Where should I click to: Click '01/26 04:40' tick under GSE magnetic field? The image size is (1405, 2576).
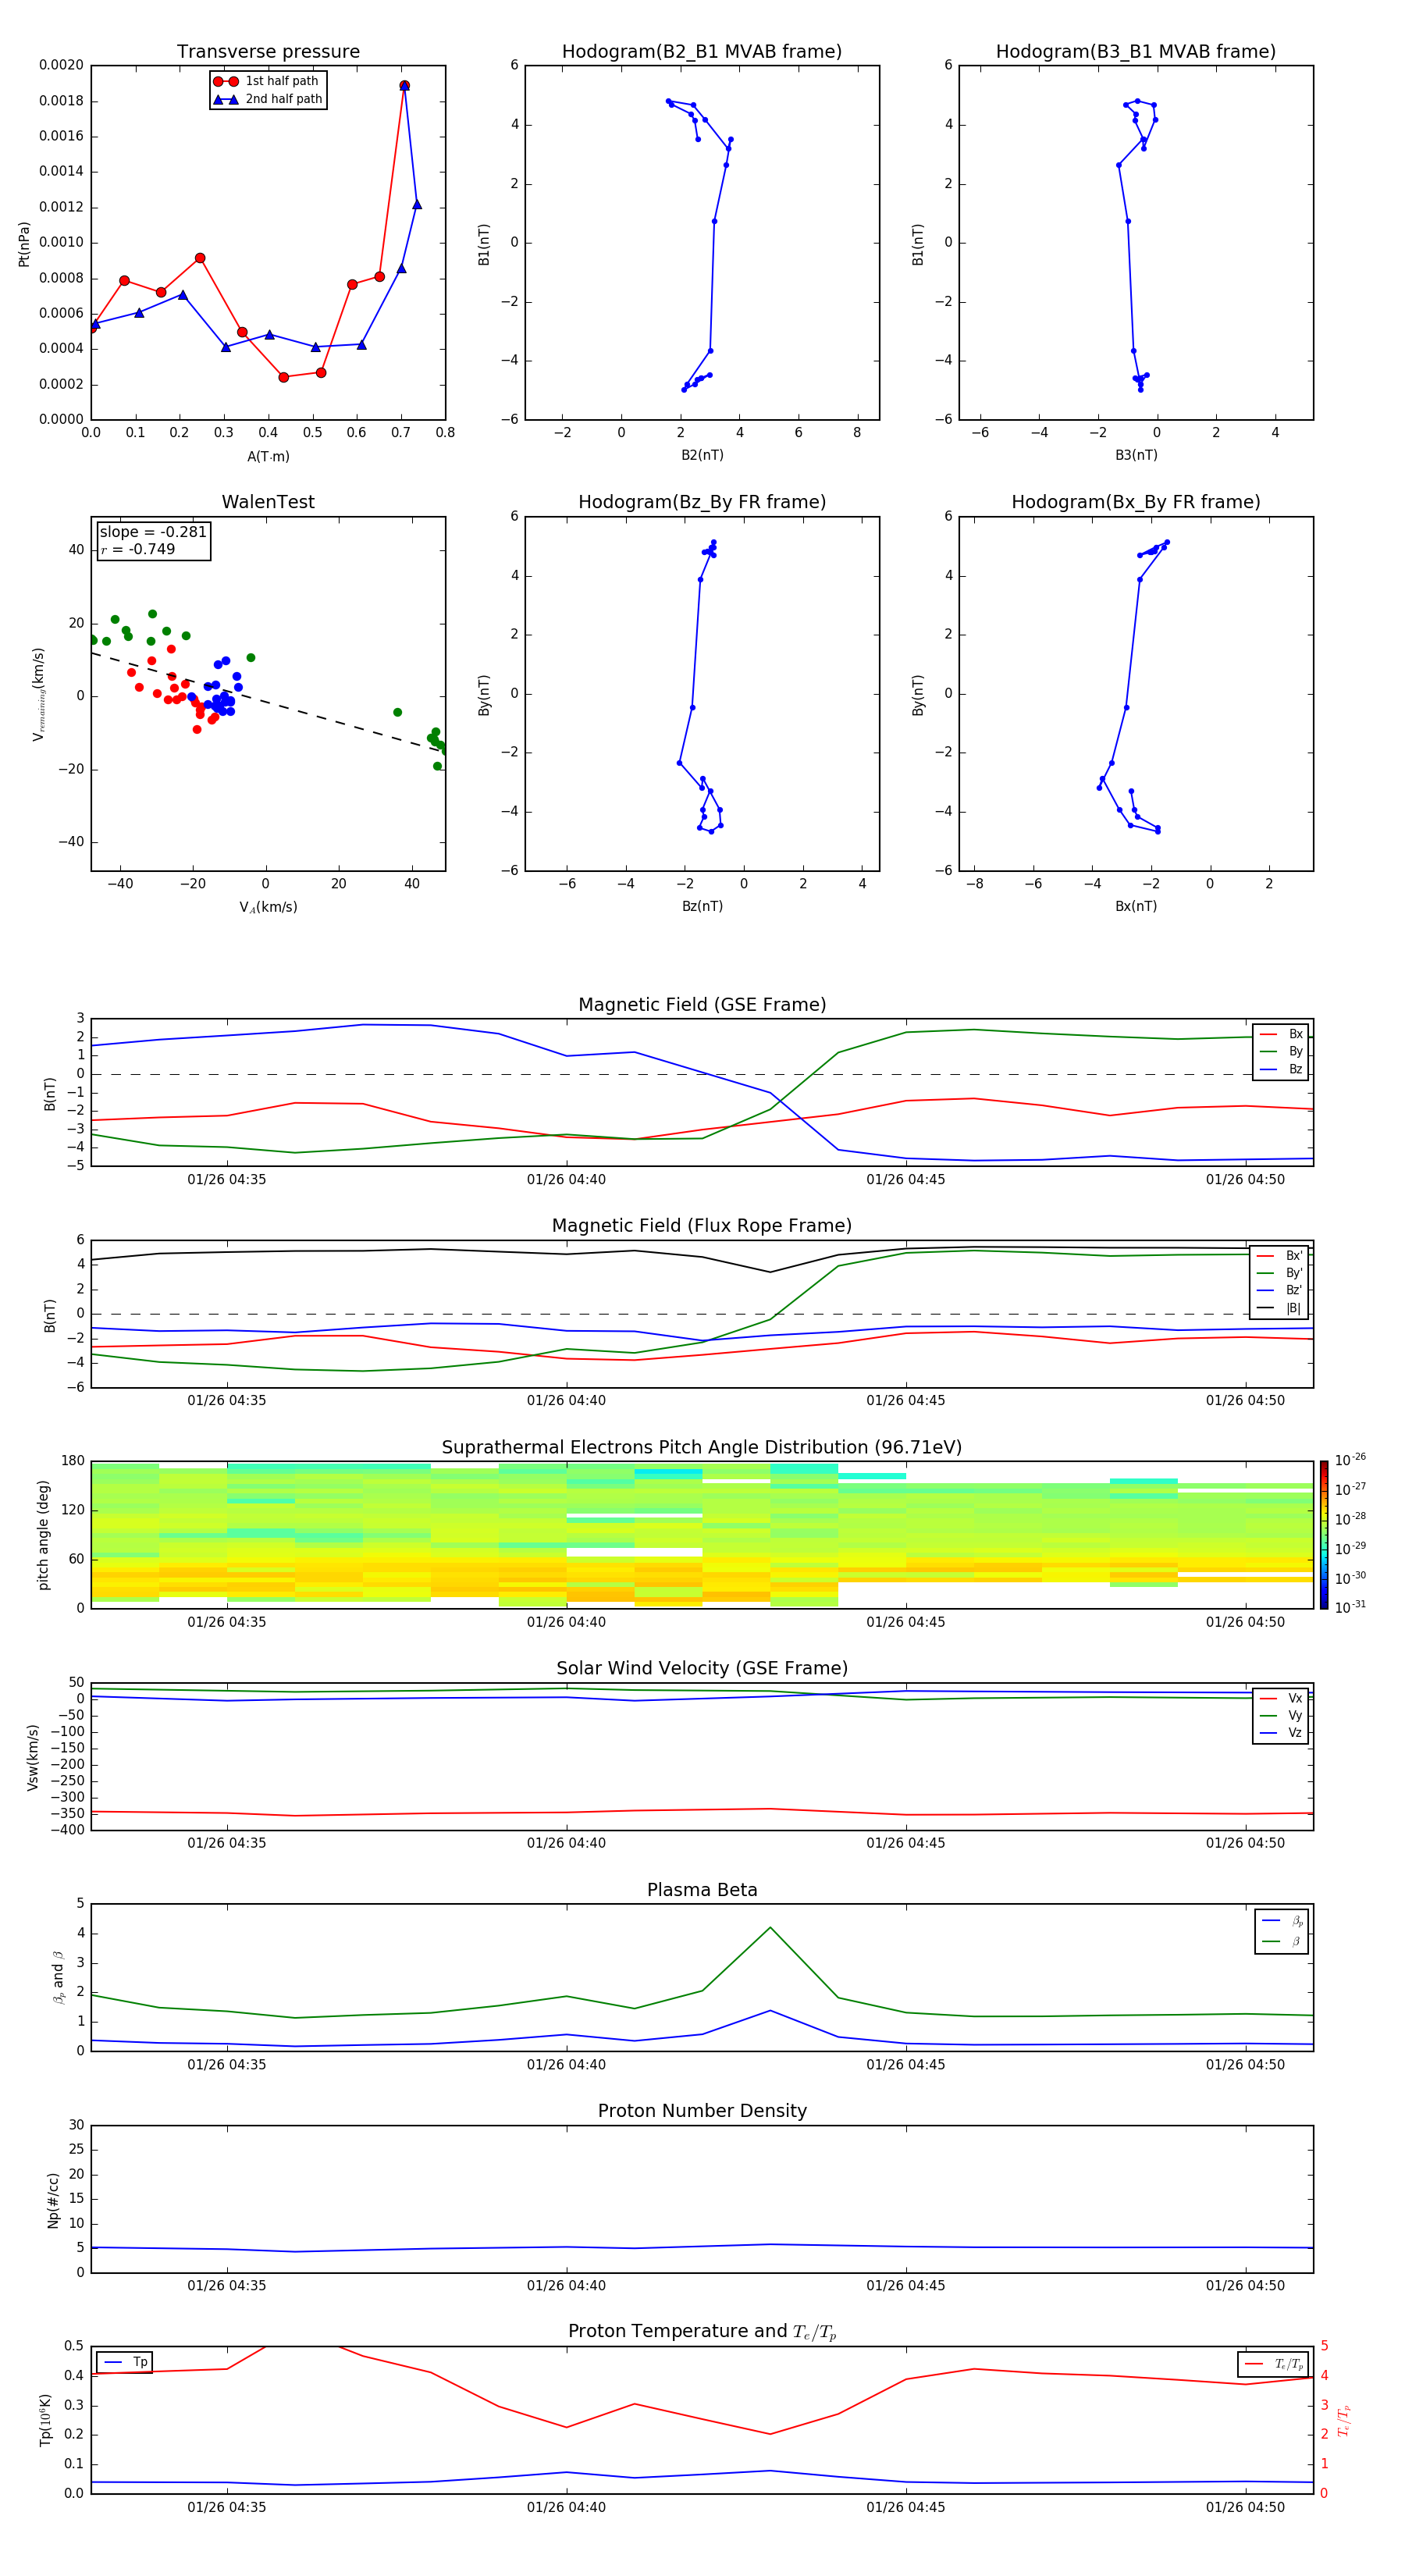click(566, 1180)
